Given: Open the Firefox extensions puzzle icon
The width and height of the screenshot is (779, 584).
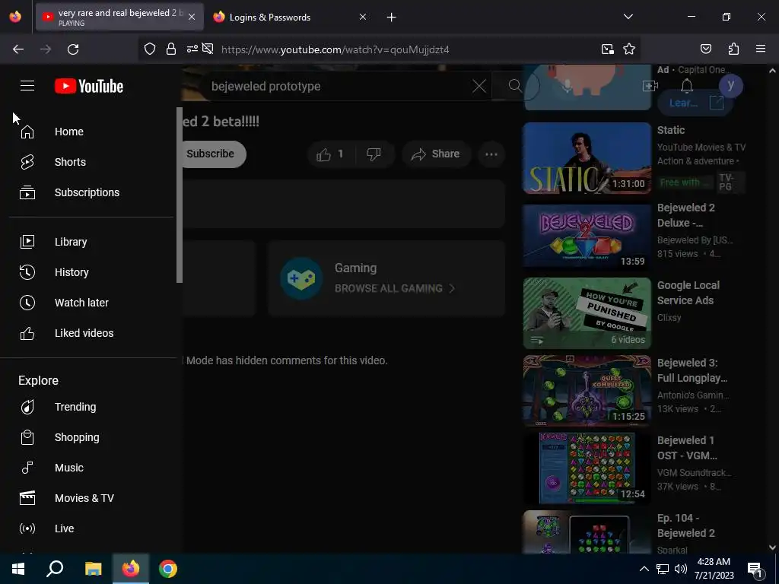Looking at the screenshot, I should tap(734, 49).
